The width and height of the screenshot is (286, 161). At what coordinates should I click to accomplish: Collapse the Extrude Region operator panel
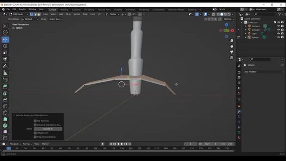tap(14, 115)
